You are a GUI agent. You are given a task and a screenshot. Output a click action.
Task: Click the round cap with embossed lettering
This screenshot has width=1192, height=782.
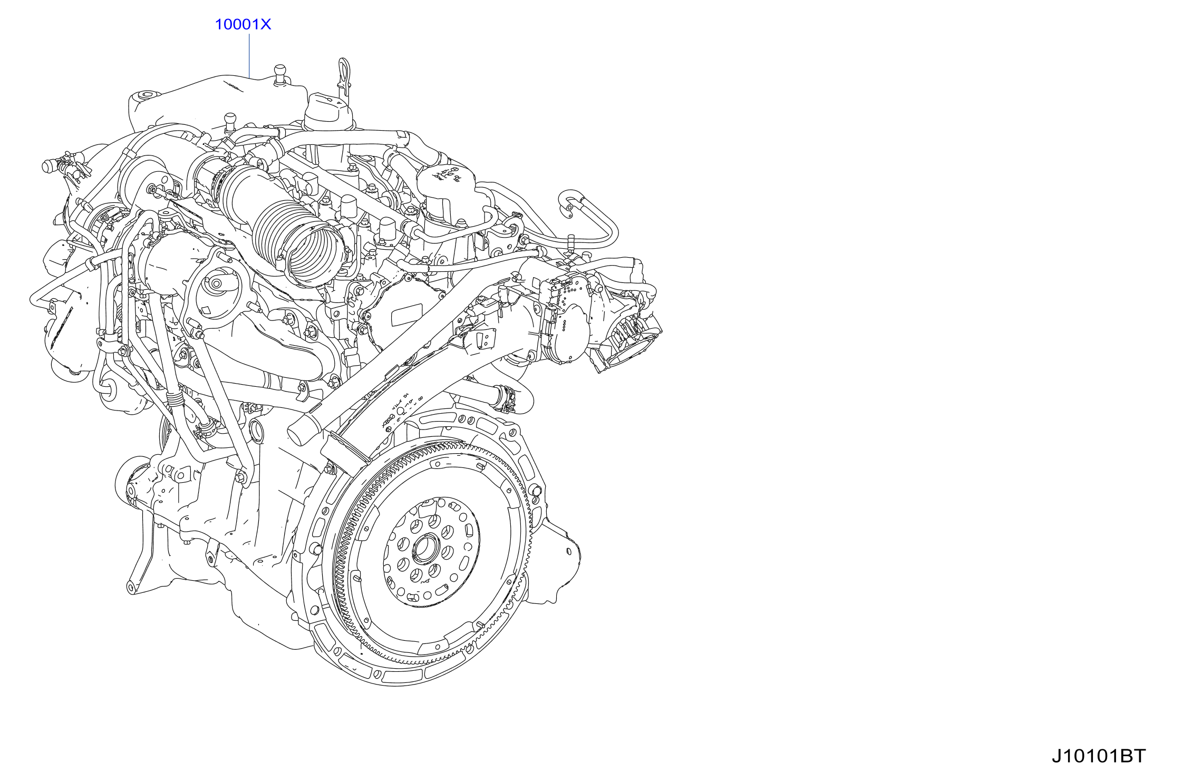[x=446, y=181]
